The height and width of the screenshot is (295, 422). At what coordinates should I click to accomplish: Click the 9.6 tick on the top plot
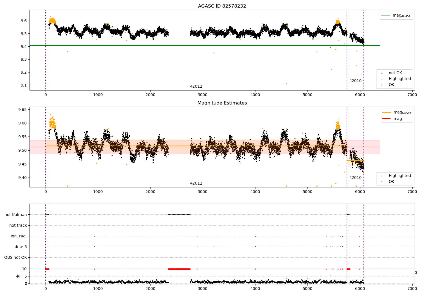(24, 21)
